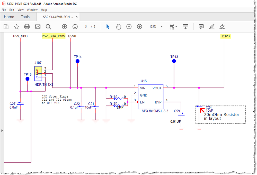
Task: Go to the previous page
Action: point(64,26)
